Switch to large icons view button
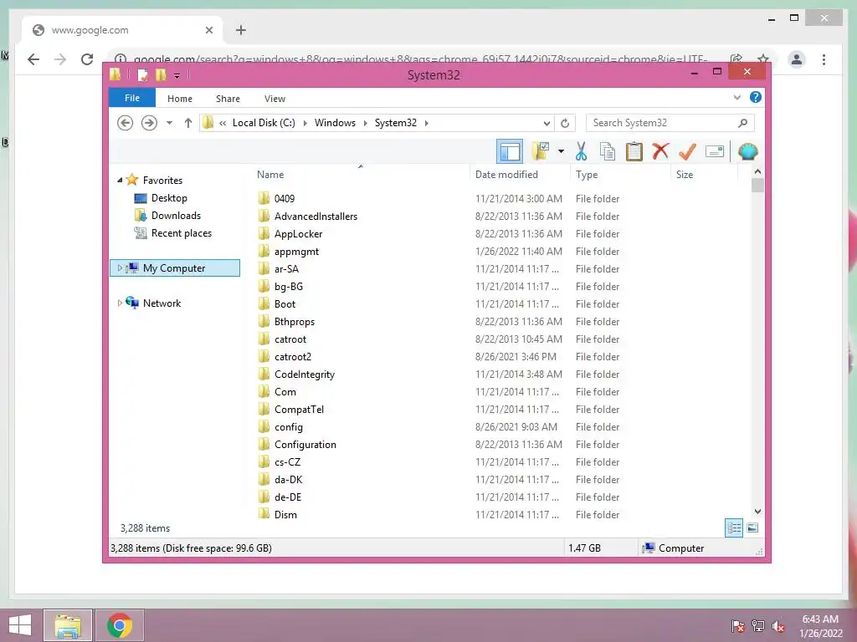 pyautogui.click(x=752, y=528)
